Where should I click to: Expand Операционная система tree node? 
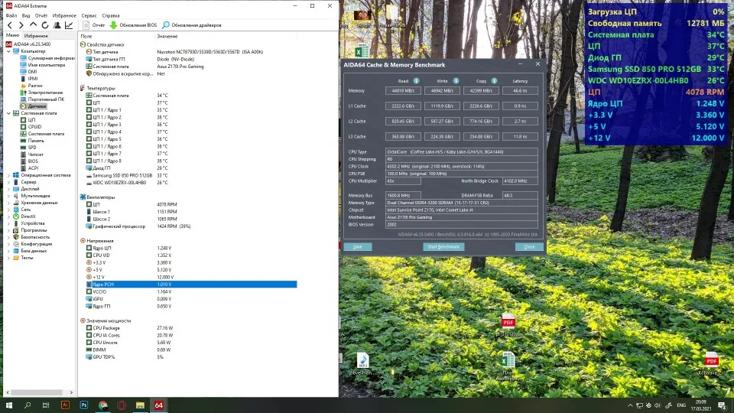[8, 175]
